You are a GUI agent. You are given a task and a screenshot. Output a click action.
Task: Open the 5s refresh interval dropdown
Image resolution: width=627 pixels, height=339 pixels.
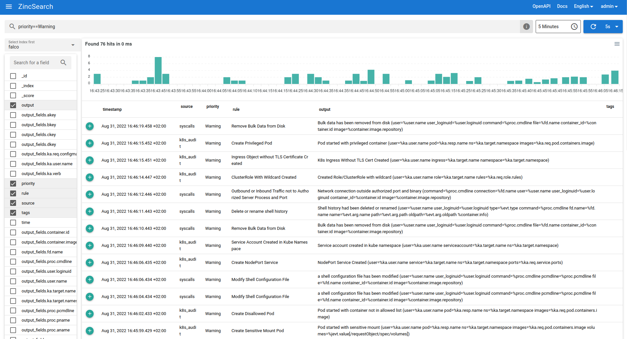tap(612, 27)
